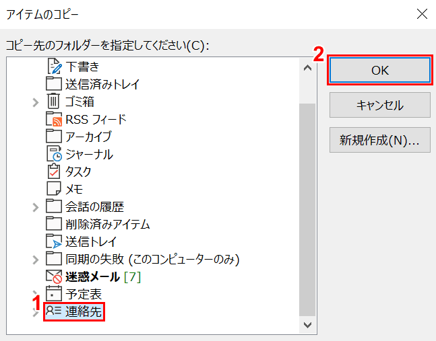
Task: Select the 迷惑メール [7] folder name
Action: (x=103, y=276)
